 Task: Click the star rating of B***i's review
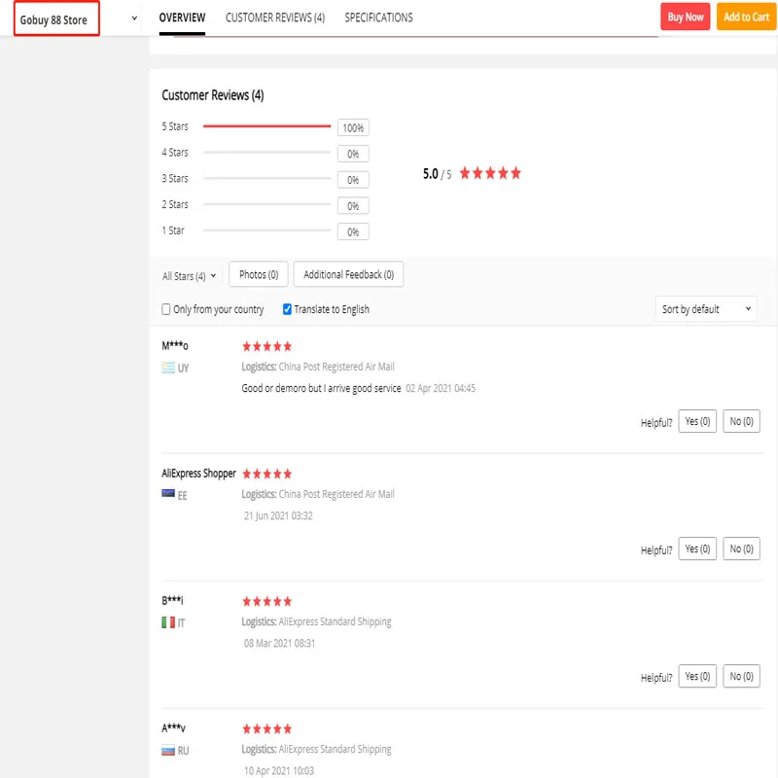pyautogui.click(x=266, y=601)
